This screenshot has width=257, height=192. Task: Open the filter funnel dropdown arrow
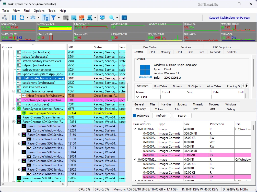(x=59, y=18)
